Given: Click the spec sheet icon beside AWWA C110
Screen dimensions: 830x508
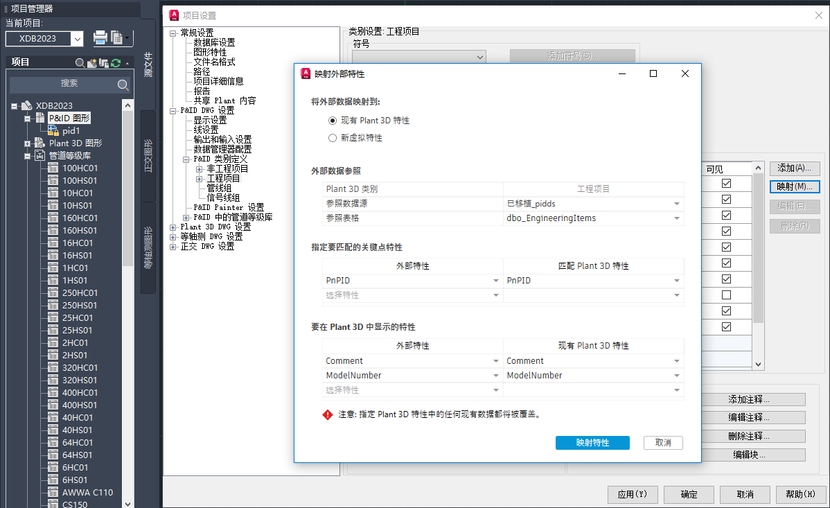Looking at the screenshot, I should (53, 492).
